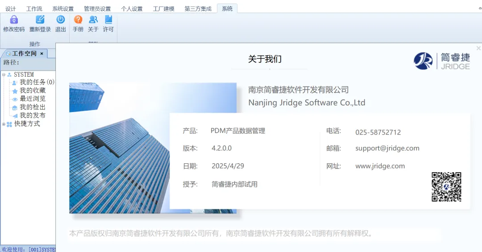The image size is (482, 252).
Task: Click the 简睿捷内部试用 license grantee text
Action: click(x=235, y=184)
